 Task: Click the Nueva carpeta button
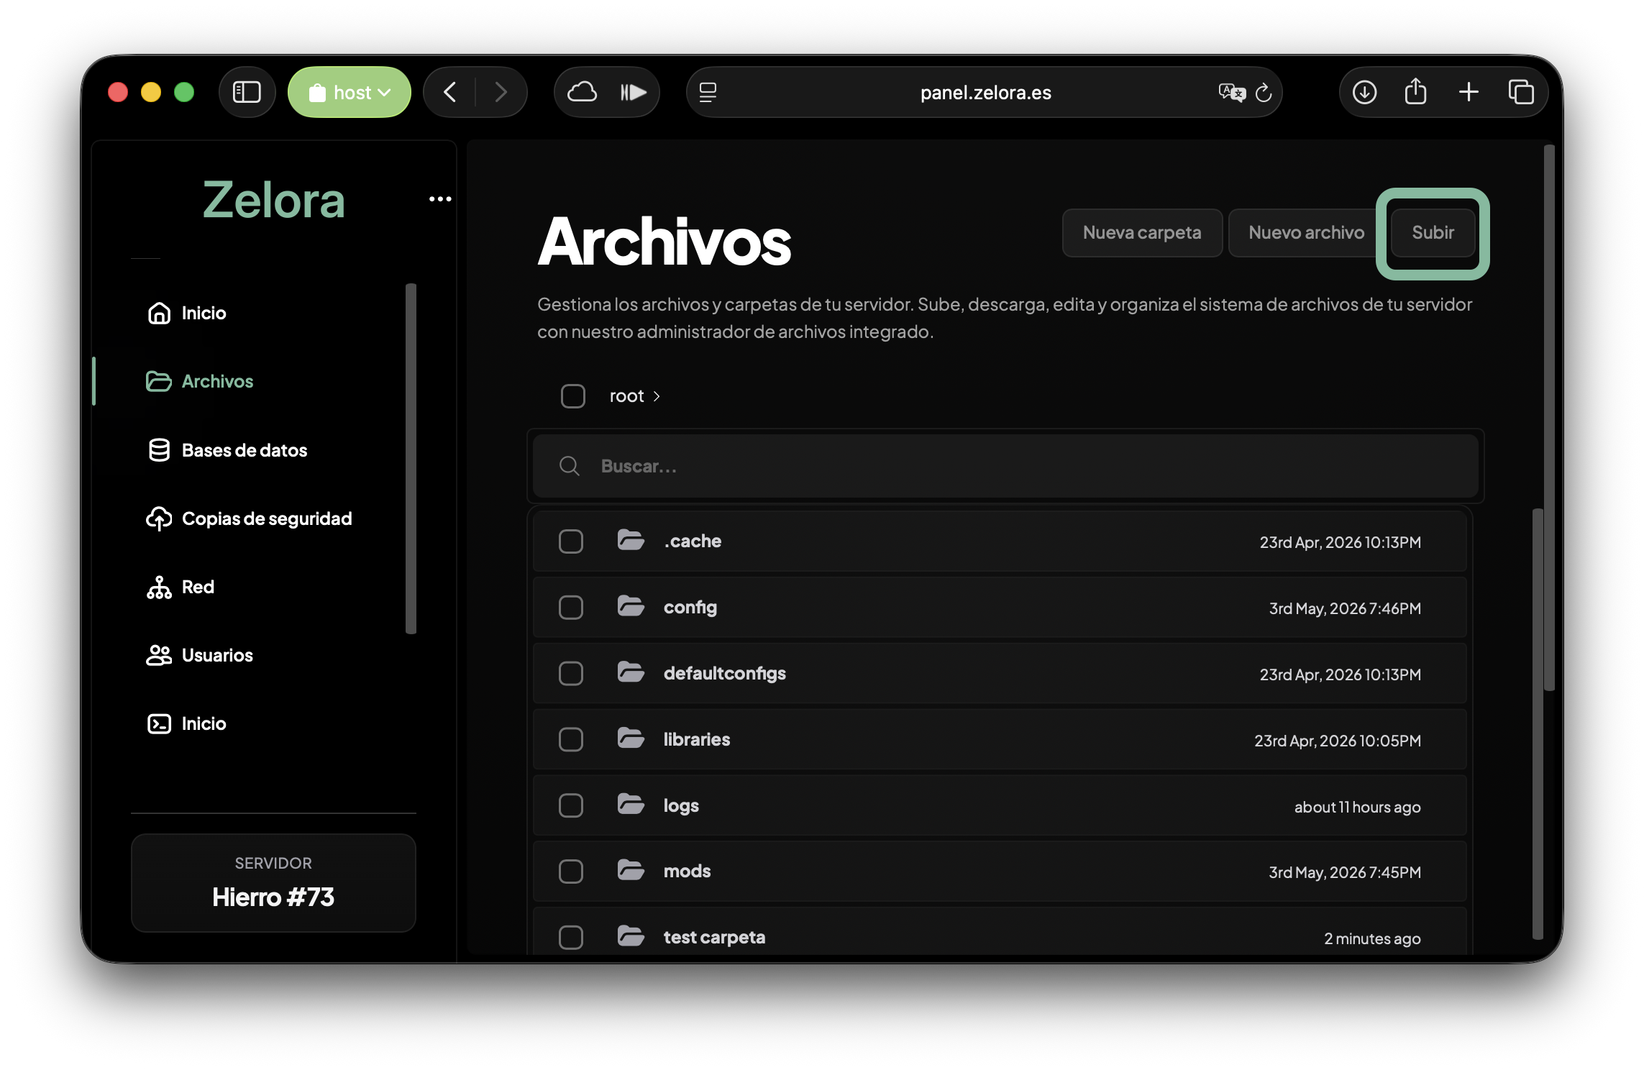click(x=1142, y=232)
